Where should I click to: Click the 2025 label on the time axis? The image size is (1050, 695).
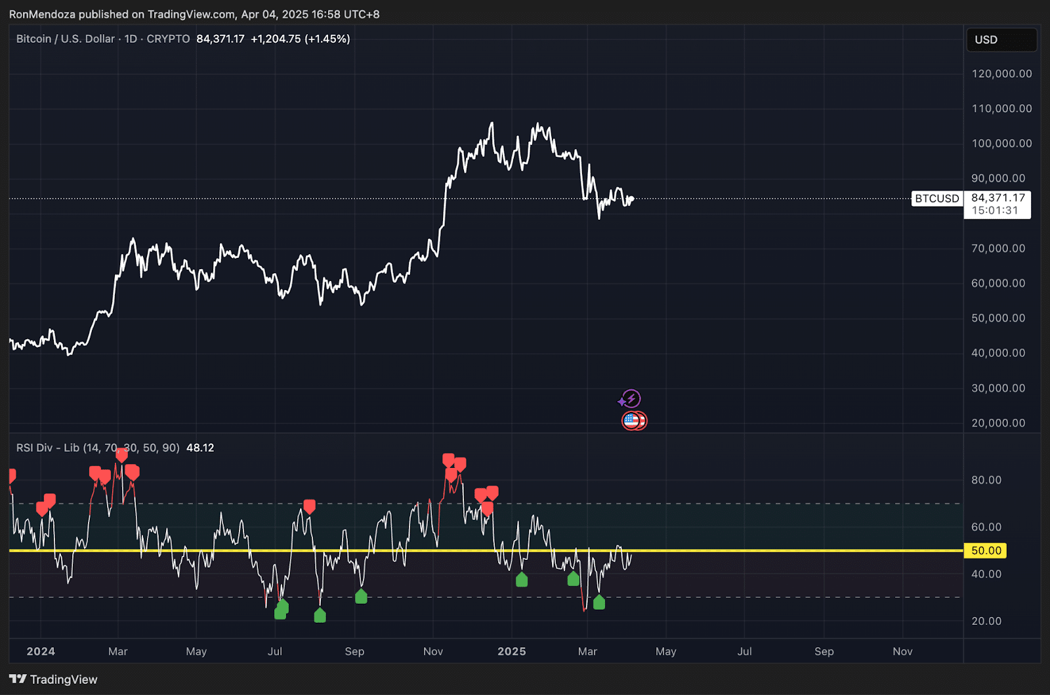pos(511,651)
